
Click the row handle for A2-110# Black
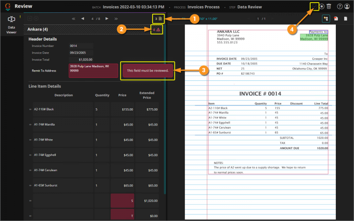click(30, 109)
